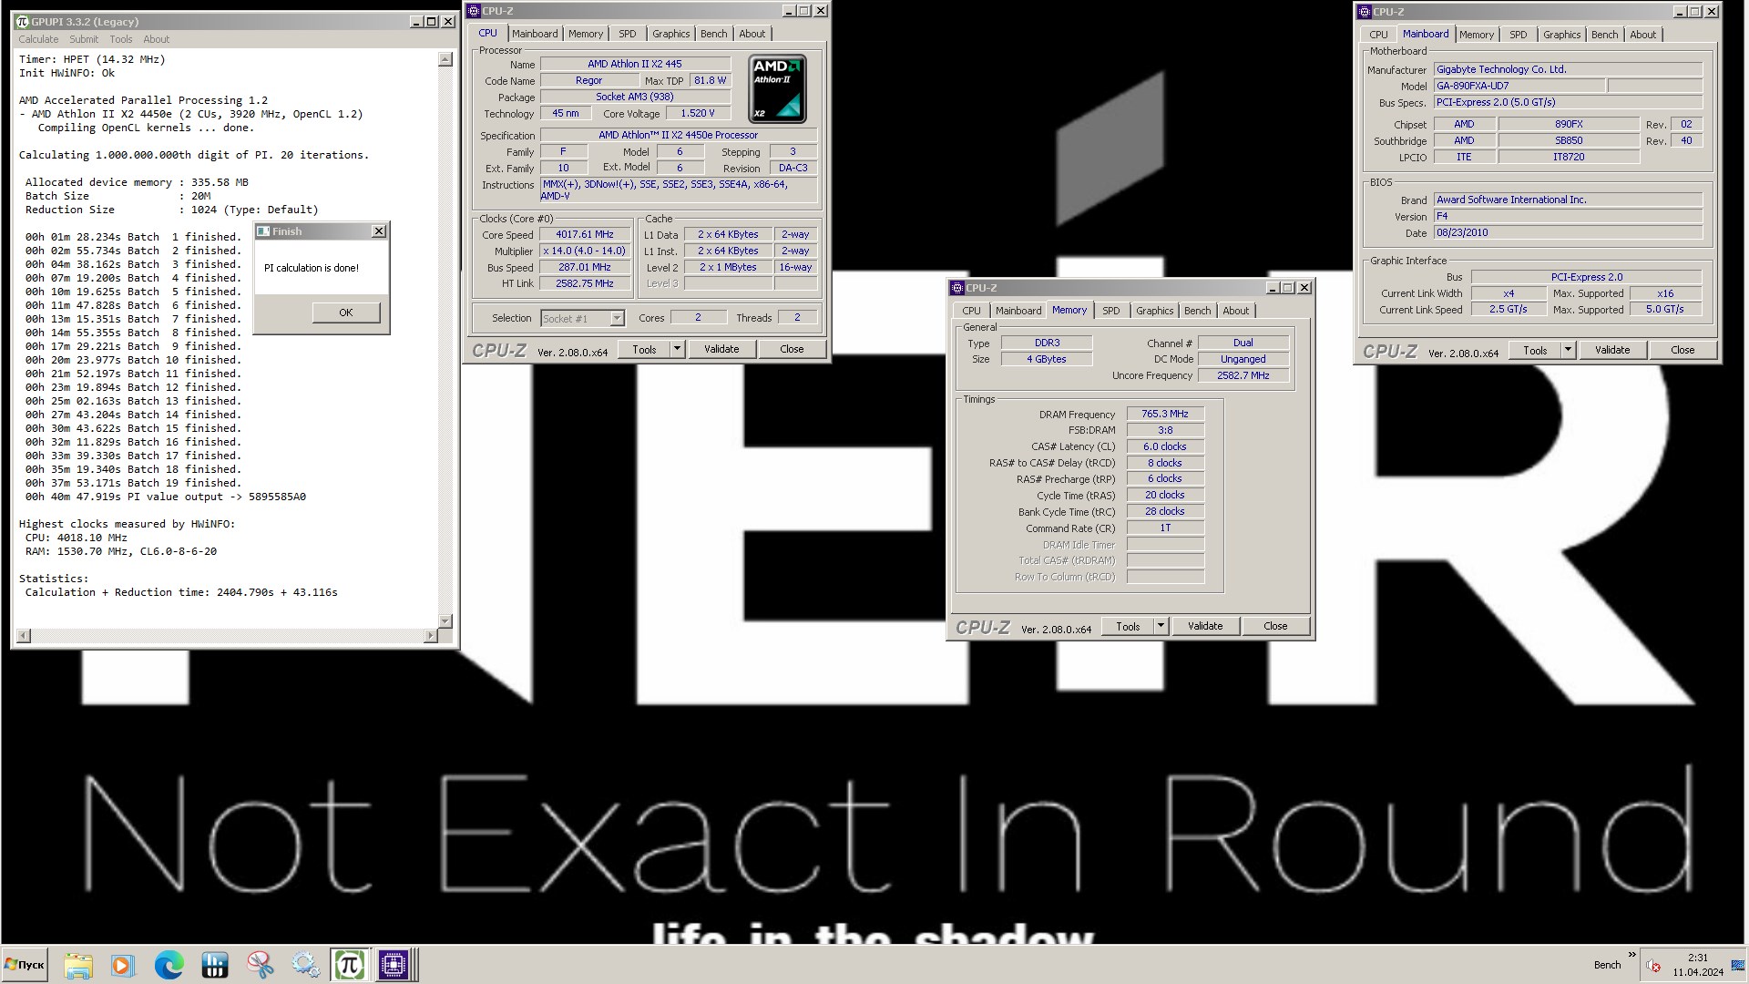Open the About menu in GPUPI
This screenshot has height=984, width=1749.
tap(157, 39)
